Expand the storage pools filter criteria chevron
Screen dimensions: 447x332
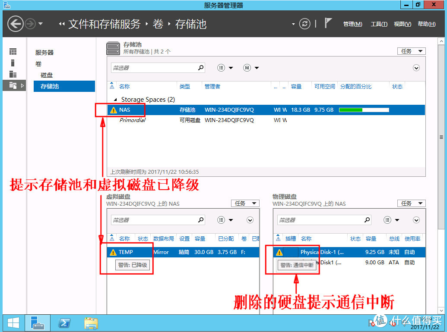click(x=416, y=68)
